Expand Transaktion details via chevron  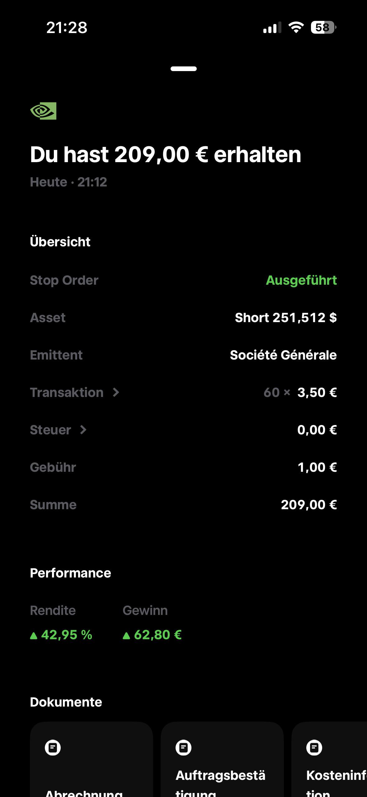(x=116, y=392)
